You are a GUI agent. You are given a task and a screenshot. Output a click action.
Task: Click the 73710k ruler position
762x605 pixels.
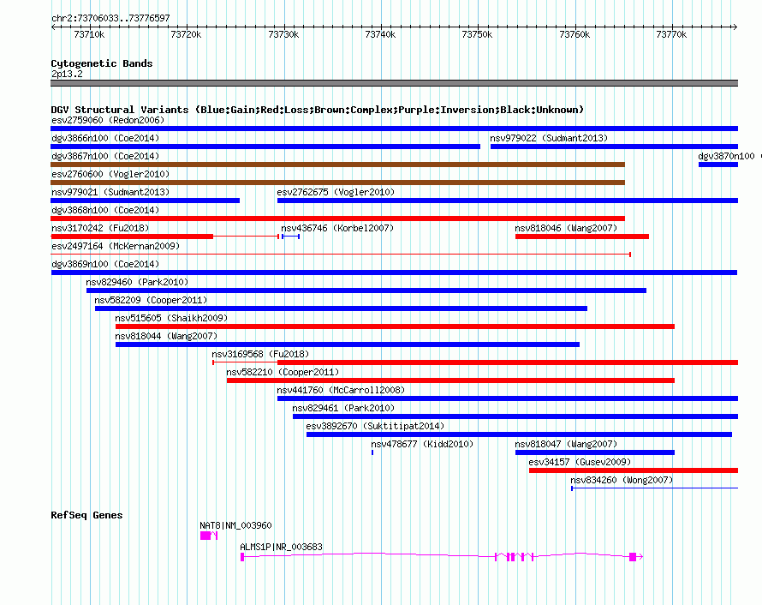(x=89, y=34)
